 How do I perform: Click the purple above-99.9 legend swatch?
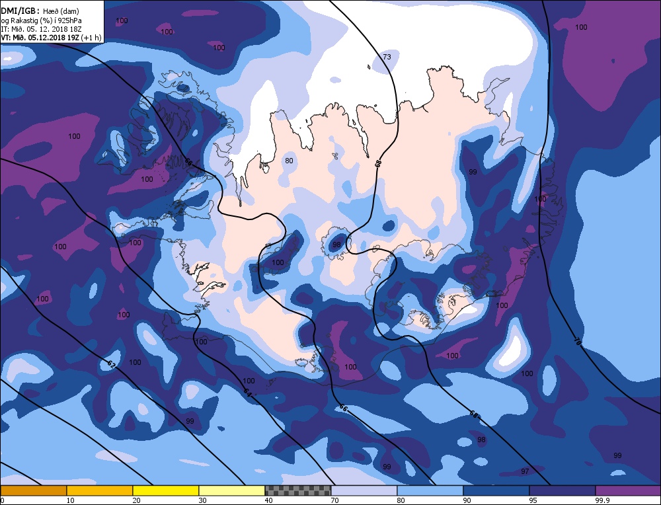click(x=628, y=490)
